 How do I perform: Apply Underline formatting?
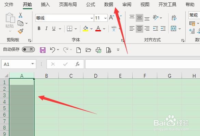coord(54,29)
